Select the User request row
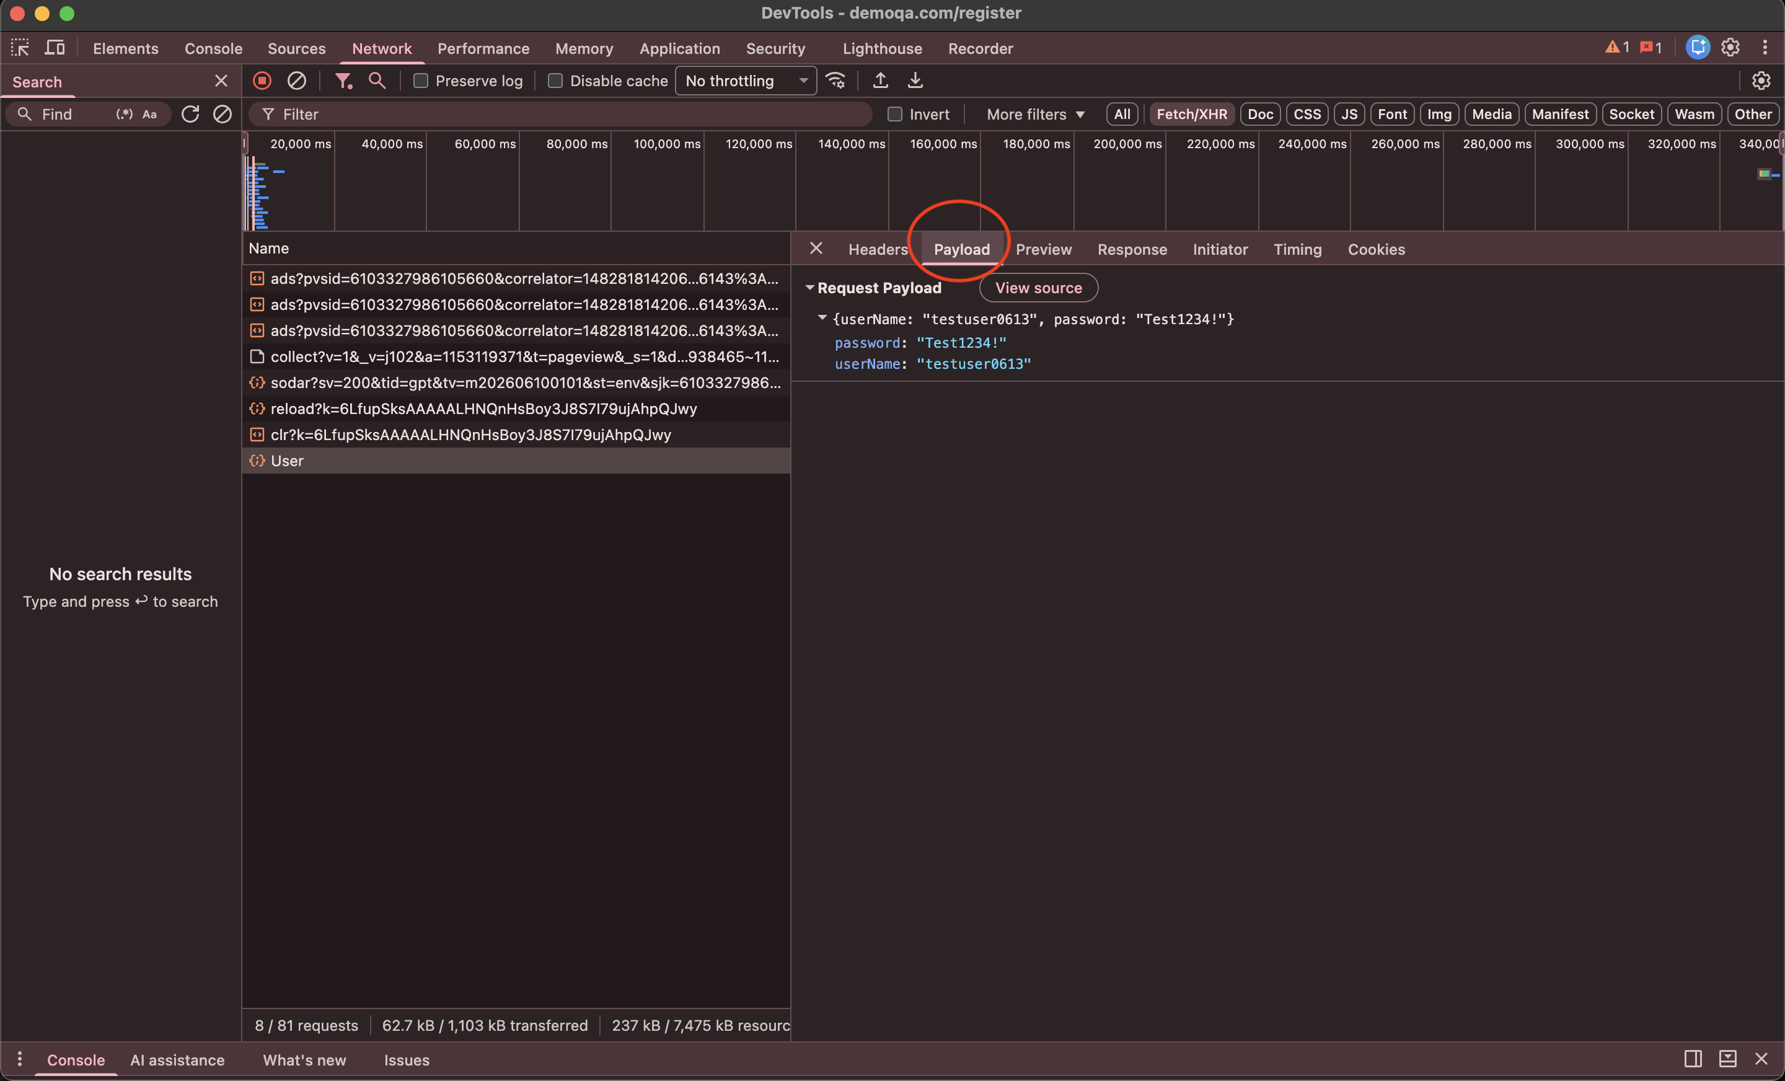The image size is (1785, 1081). [x=516, y=460]
